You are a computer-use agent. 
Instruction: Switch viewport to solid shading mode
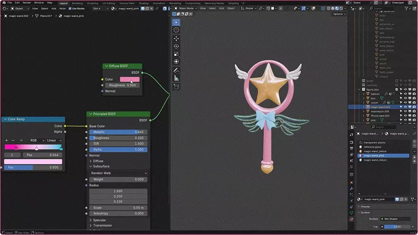pyautogui.click(x=333, y=9)
